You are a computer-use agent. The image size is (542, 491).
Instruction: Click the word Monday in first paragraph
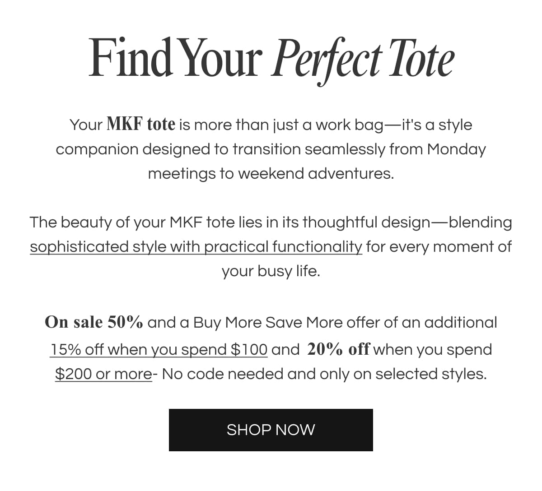(456, 149)
